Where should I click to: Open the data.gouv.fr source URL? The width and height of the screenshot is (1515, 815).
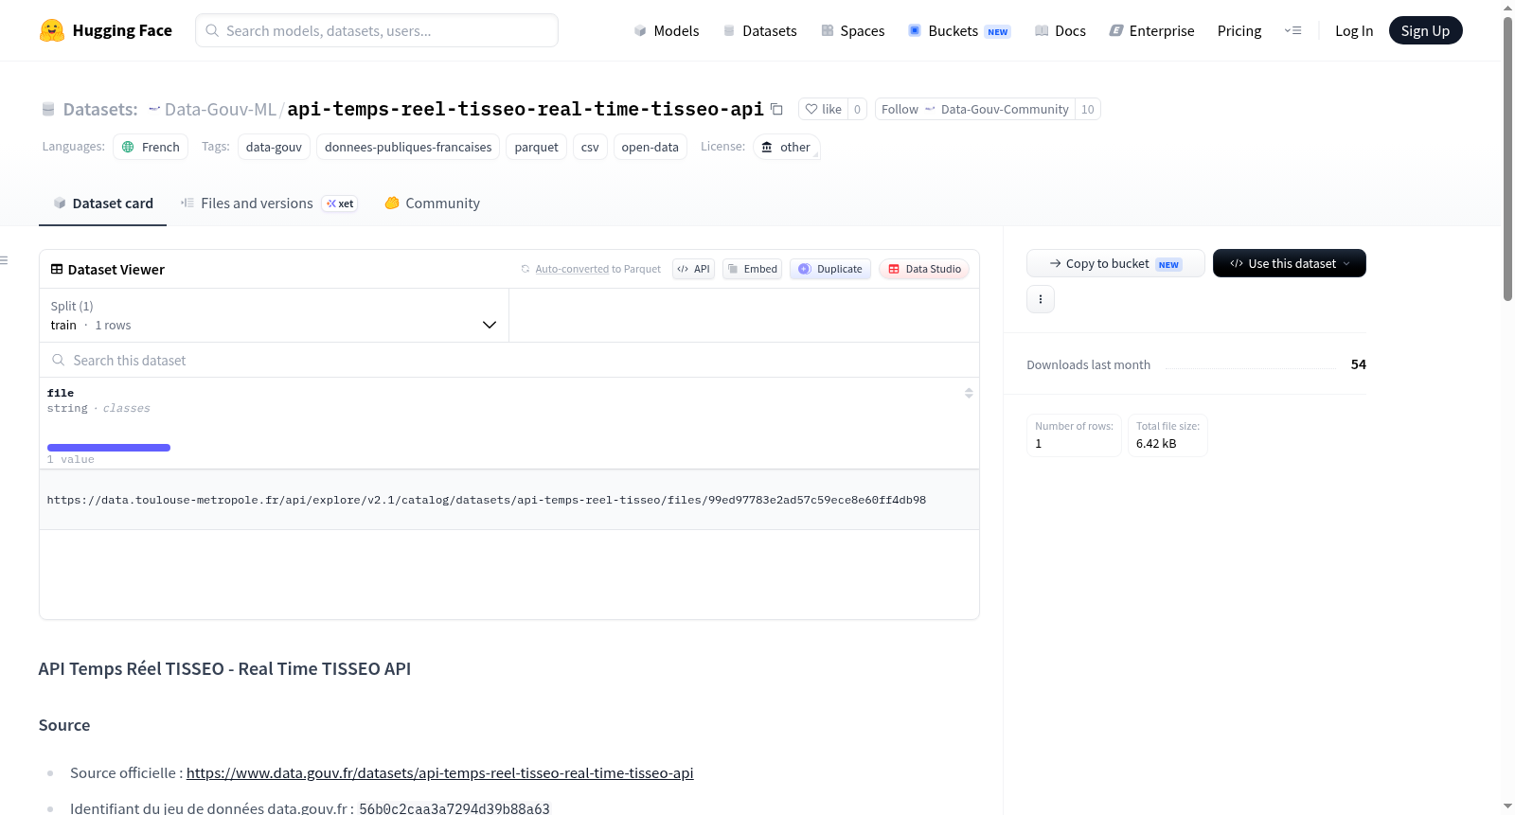click(439, 773)
